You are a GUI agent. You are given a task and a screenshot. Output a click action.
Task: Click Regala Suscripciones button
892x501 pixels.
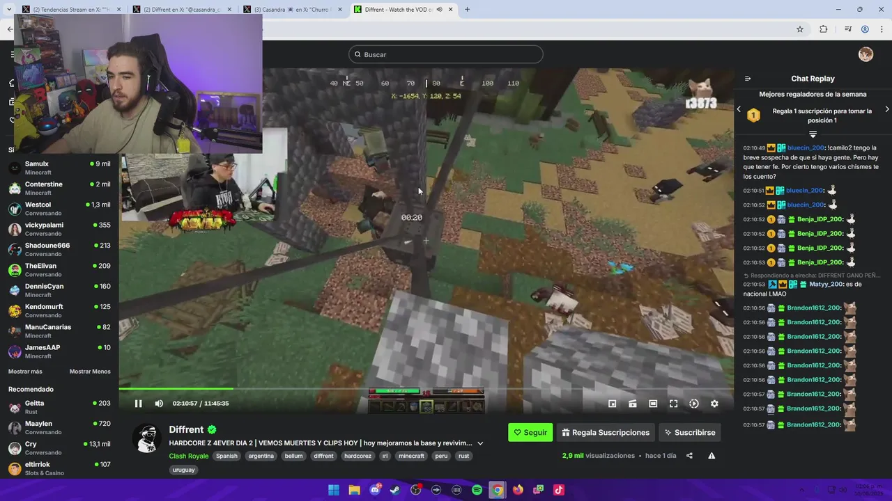[x=606, y=432]
